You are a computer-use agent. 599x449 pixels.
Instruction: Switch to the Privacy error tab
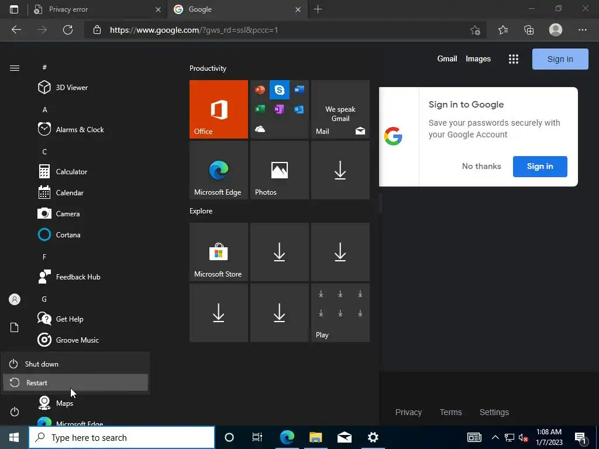(98, 9)
